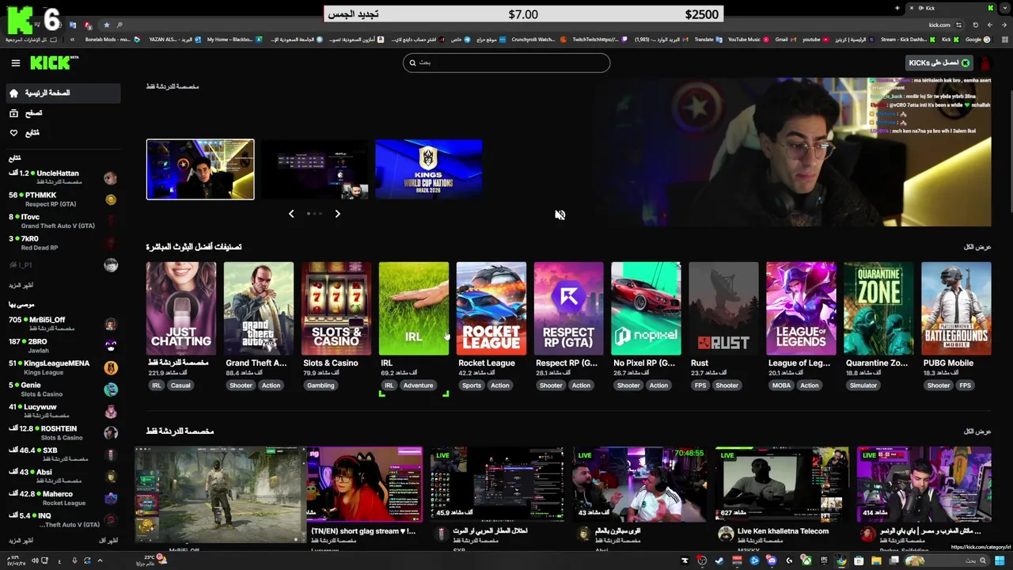Open the Rocket League category card
This screenshot has width=1013, height=570.
491,308
